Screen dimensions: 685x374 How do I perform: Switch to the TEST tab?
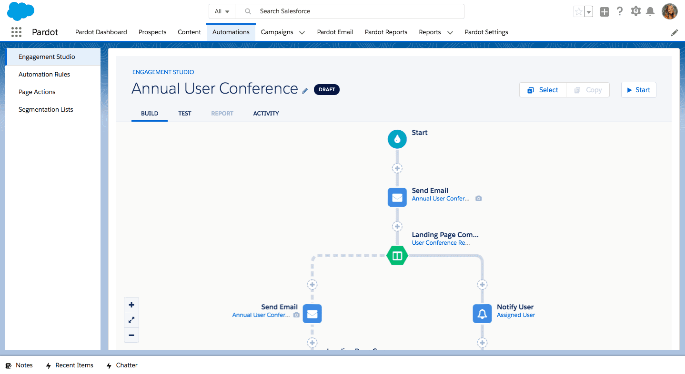coord(185,113)
